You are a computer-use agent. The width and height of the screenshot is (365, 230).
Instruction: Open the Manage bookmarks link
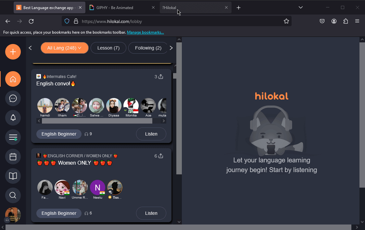coord(145,32)
